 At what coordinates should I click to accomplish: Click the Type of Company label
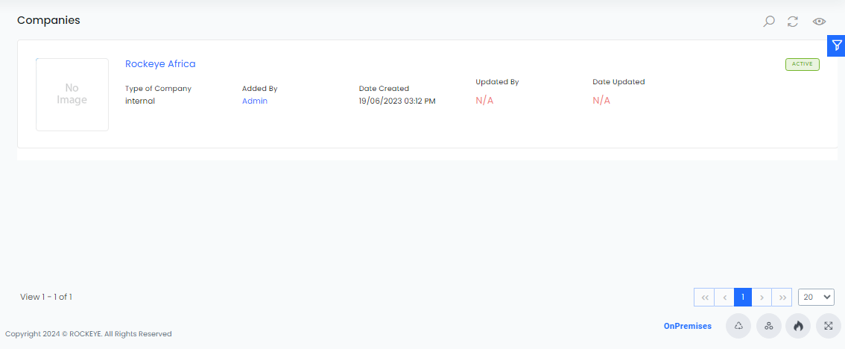[159, 89]
